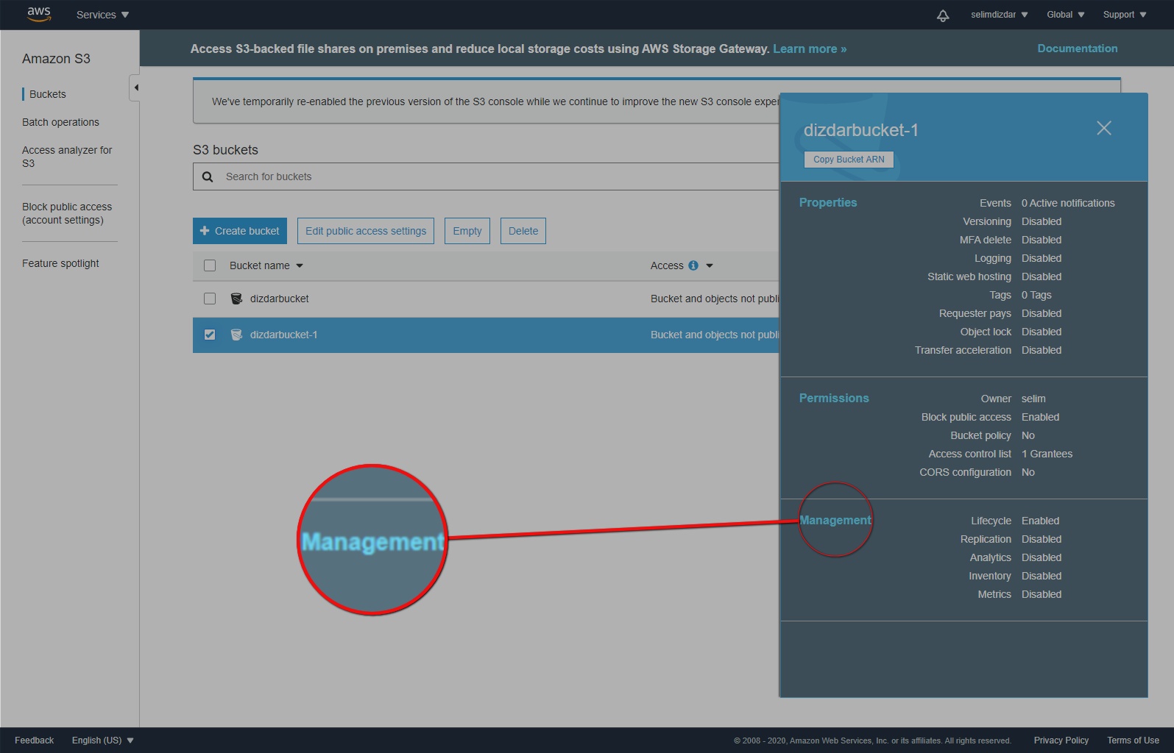Open Batch operations in the sidebar
The height and width of the screenshot is (753, 1174).
[x=60, y=122]
